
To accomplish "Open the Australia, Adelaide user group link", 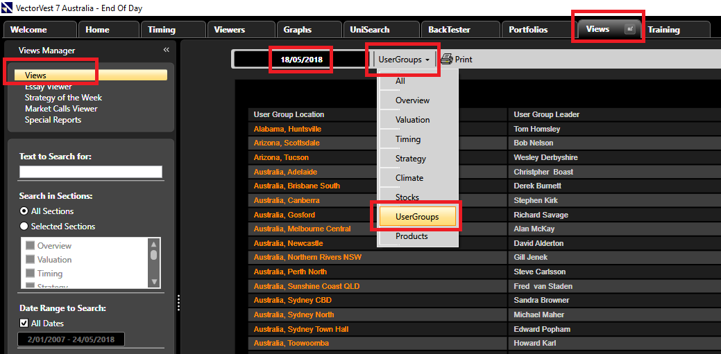I will [x=285, y=172].
